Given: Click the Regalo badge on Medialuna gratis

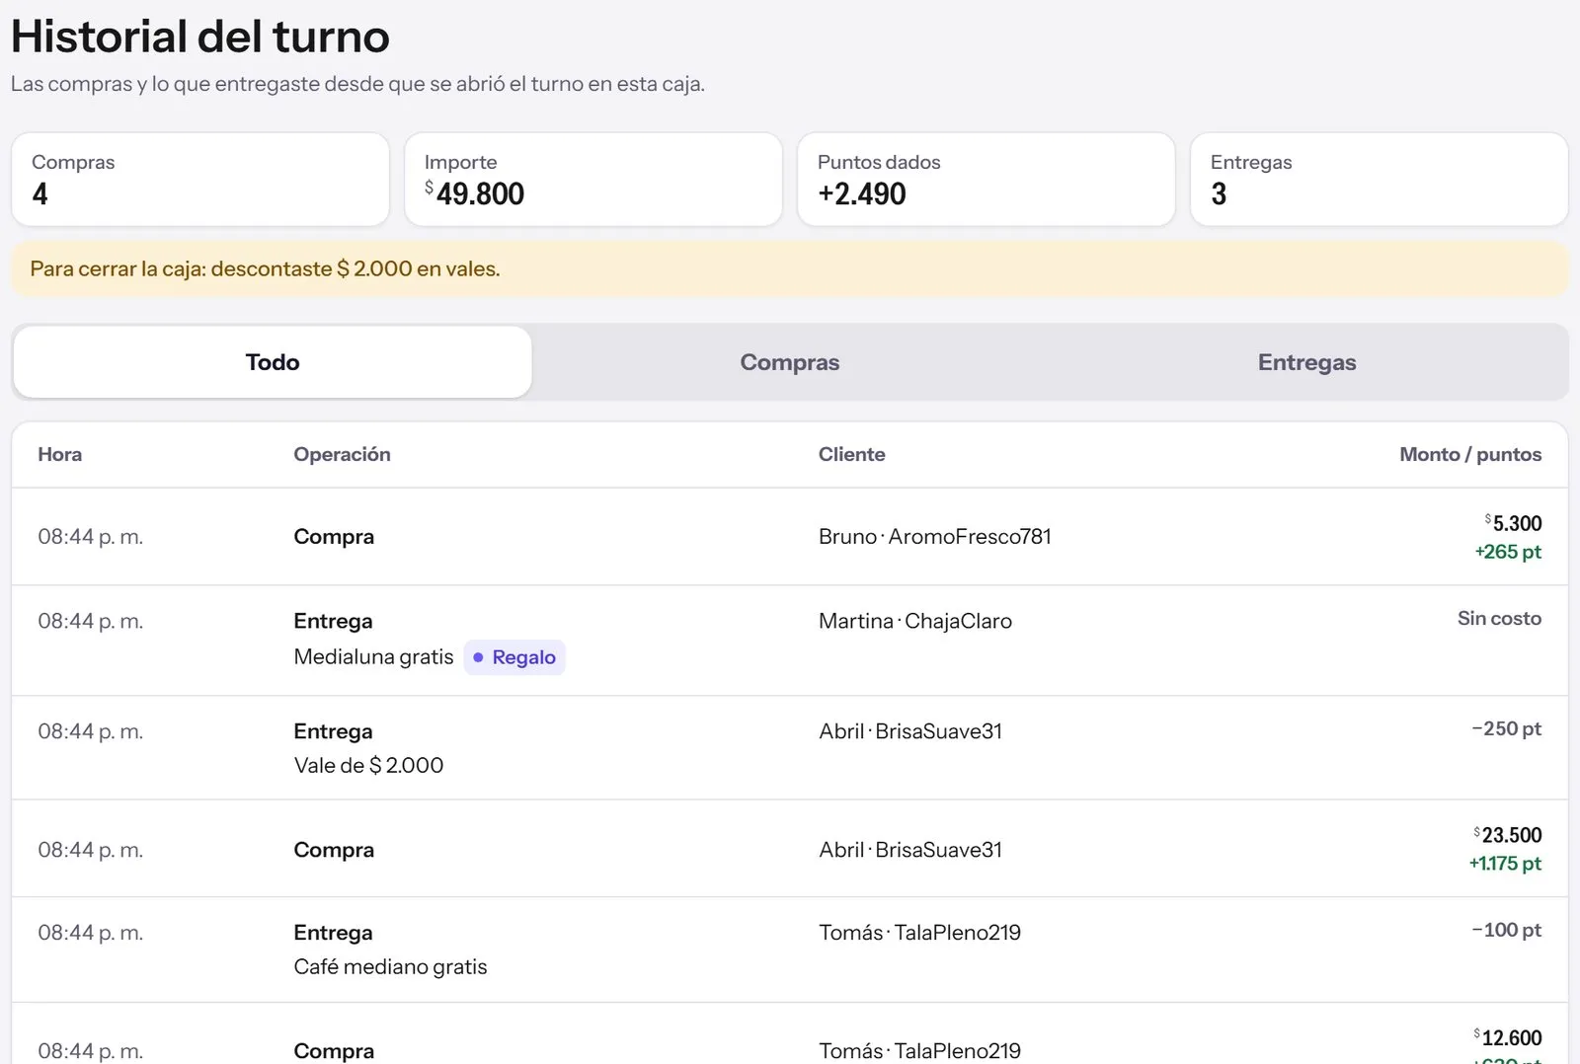Looking at the screenshot, I should [514, 657].
